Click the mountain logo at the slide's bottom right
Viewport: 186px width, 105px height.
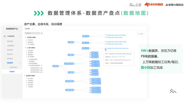click(173, 91)
